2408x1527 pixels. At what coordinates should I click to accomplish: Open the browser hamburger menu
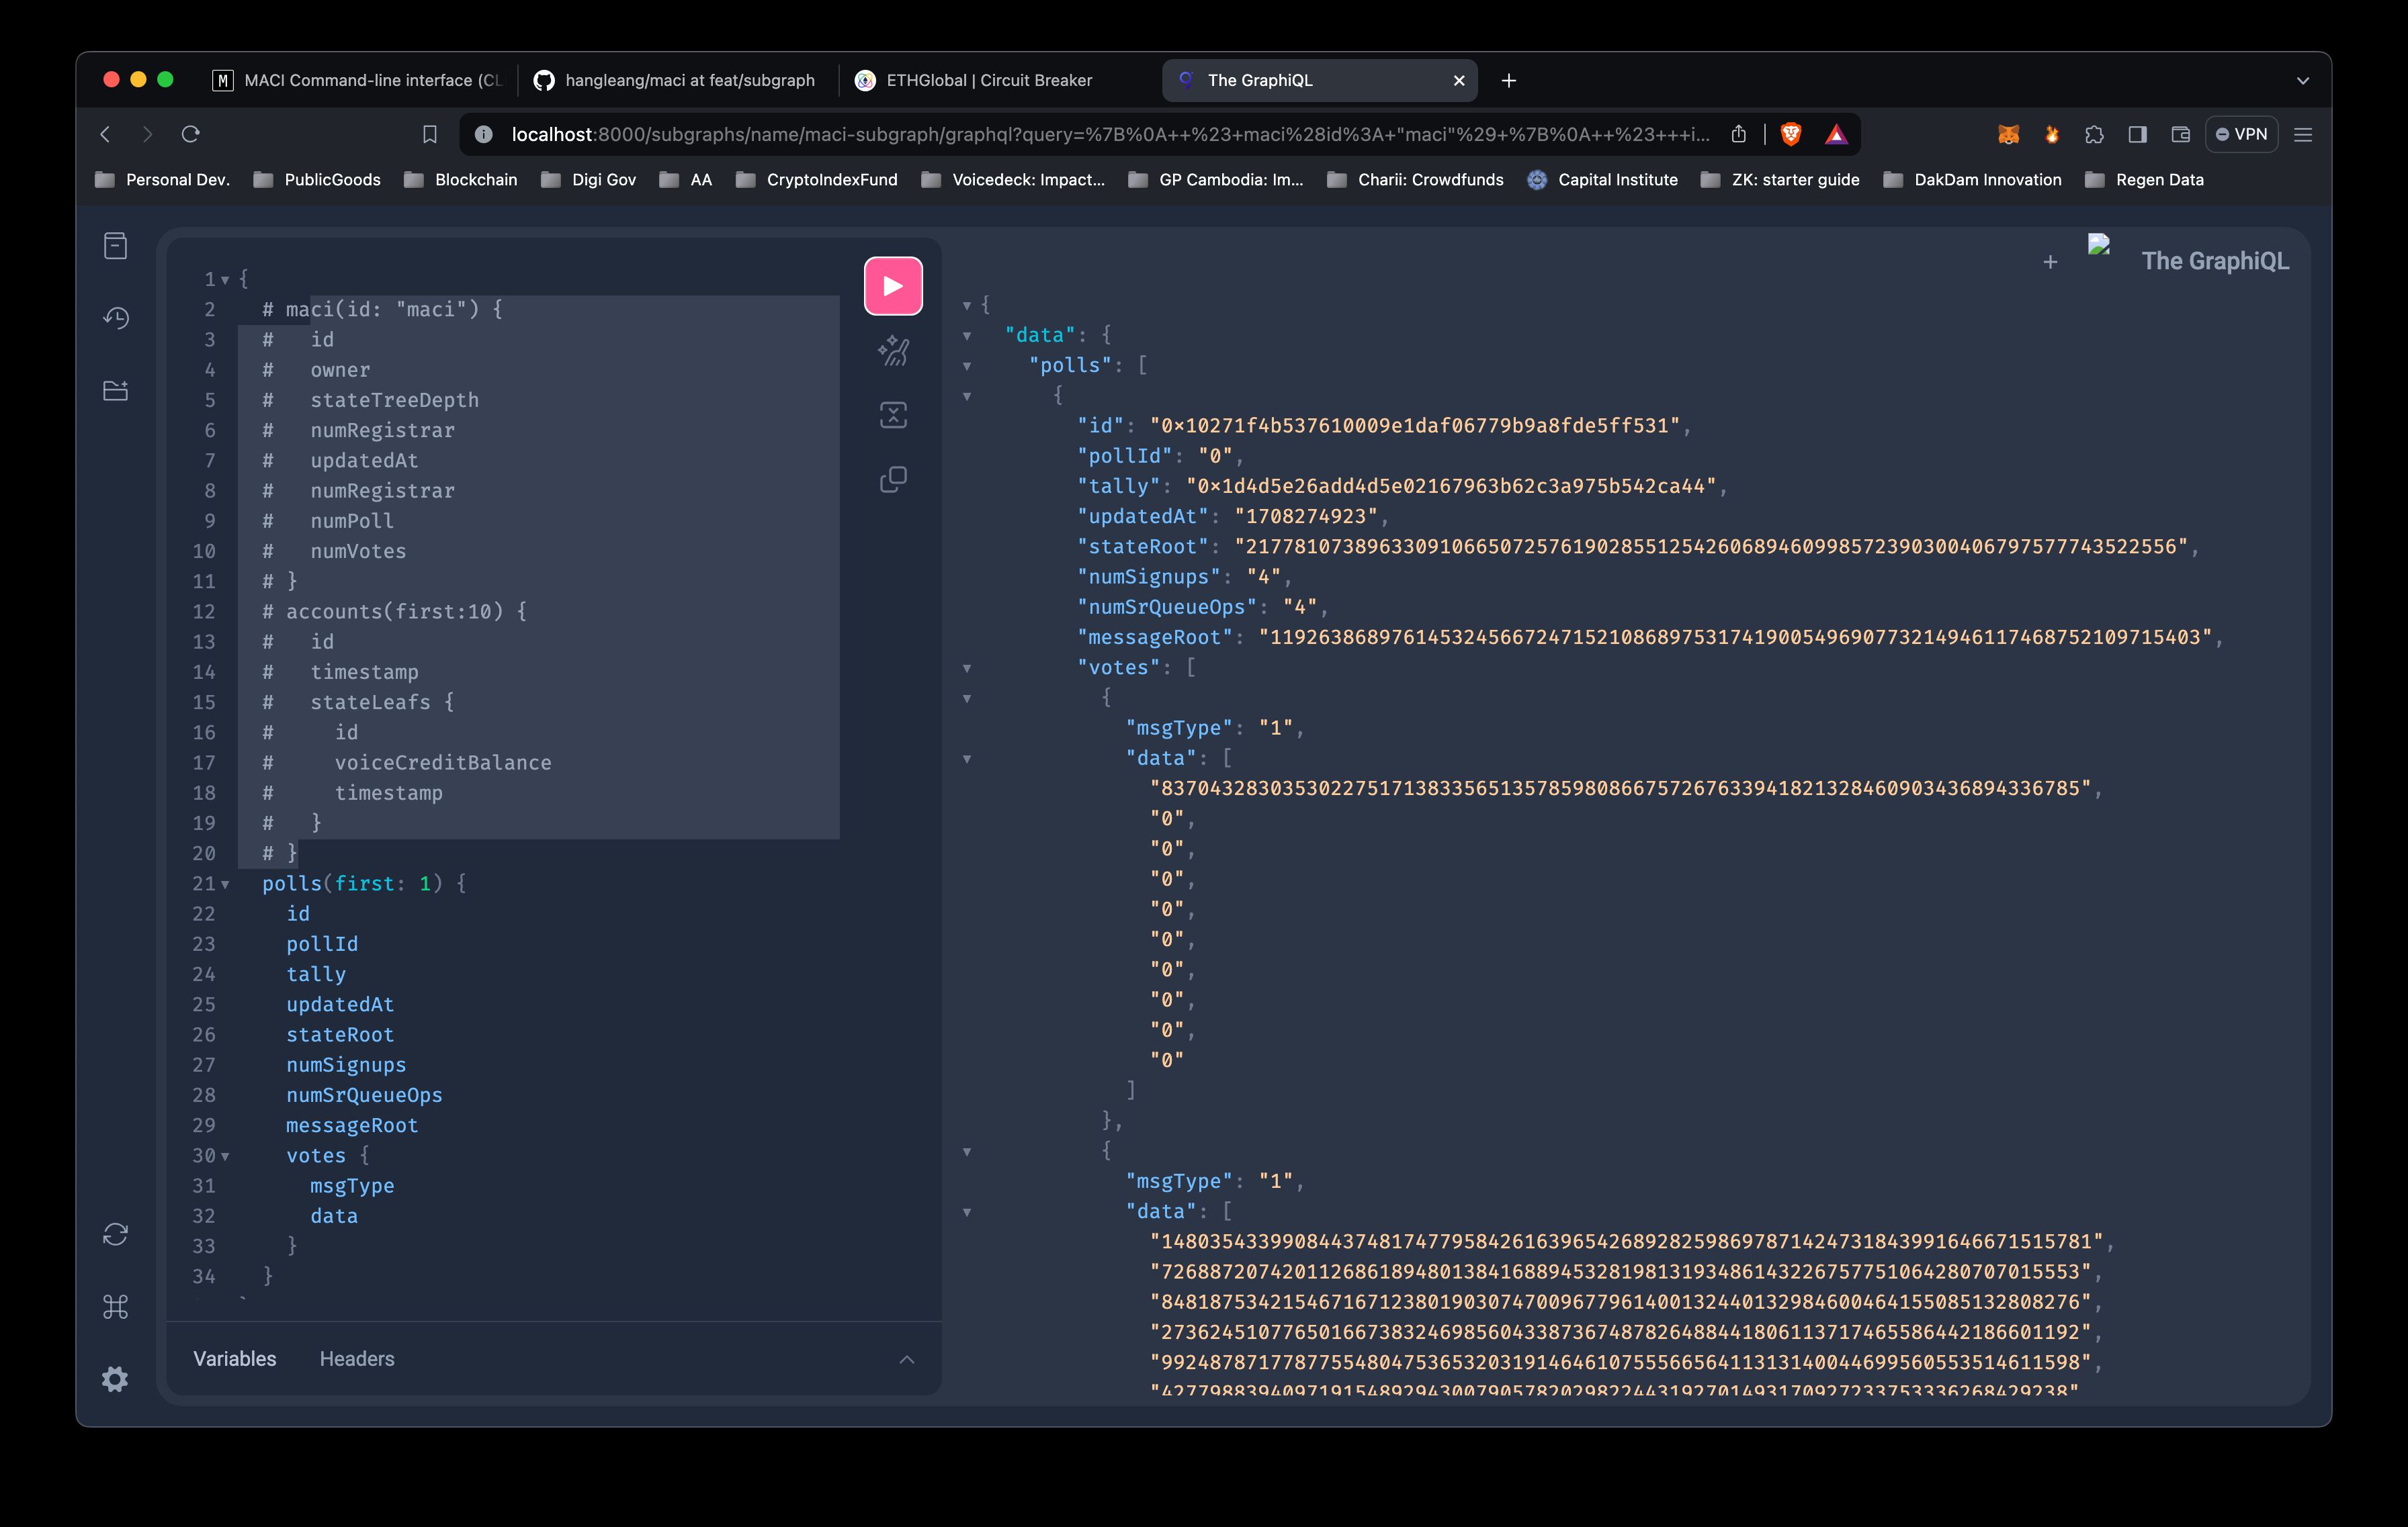pyautogui.click(x=2303, y=134)
